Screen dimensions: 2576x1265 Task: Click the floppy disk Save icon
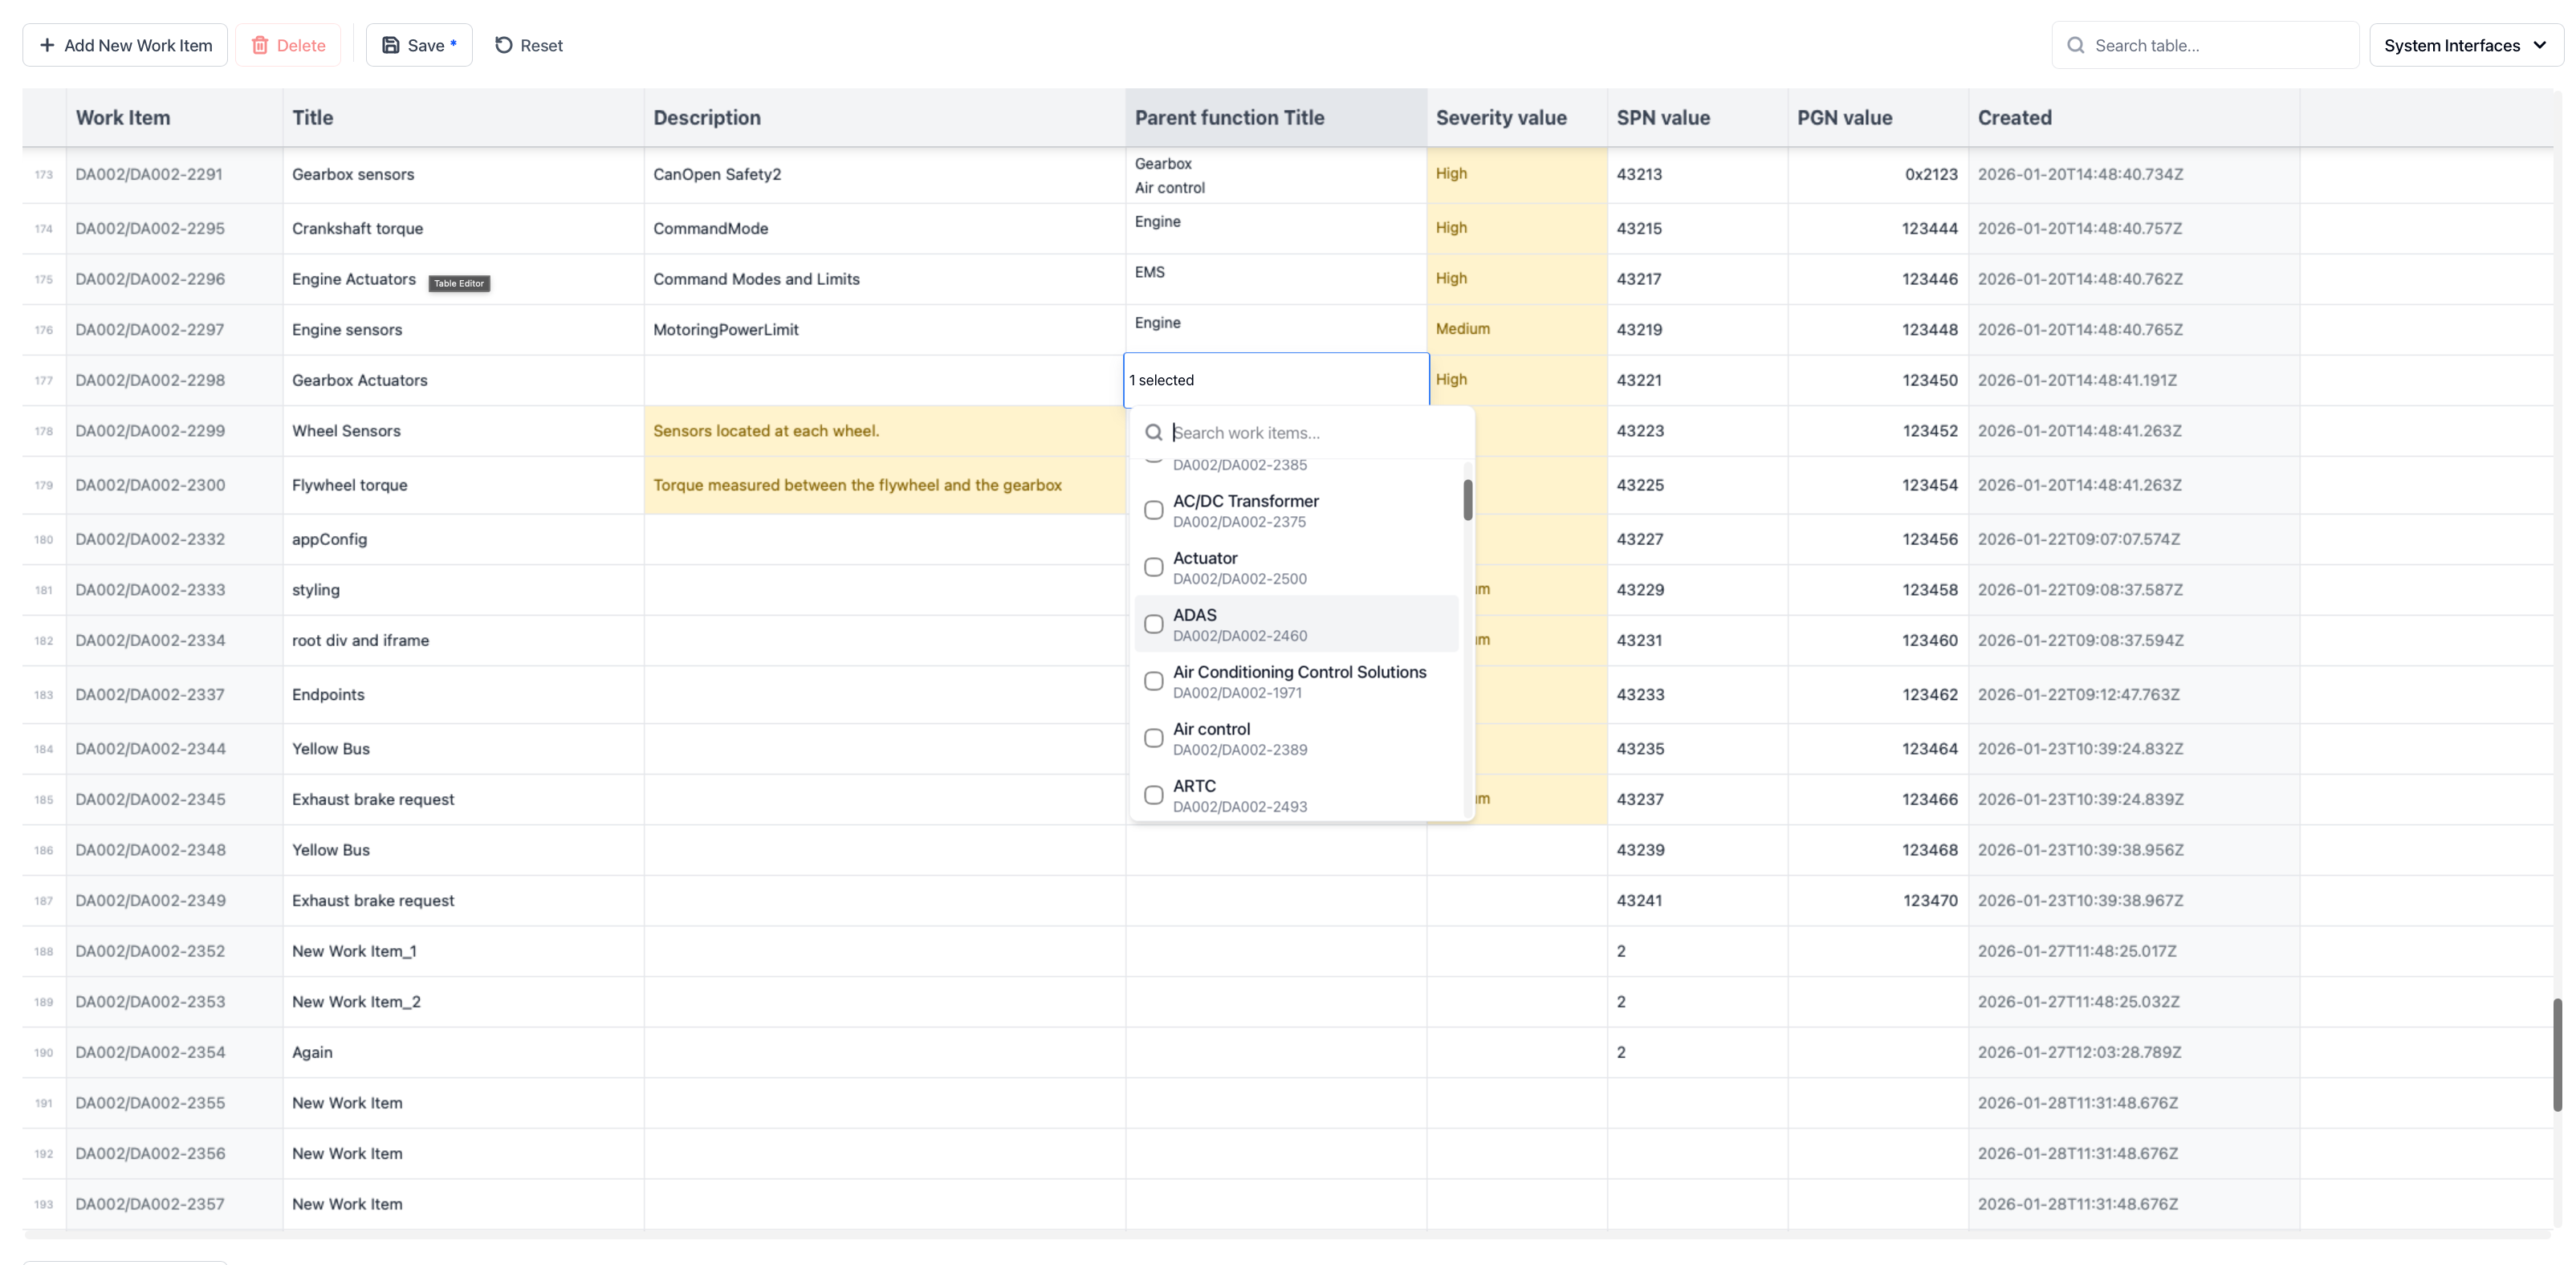click(x=391, y=45)
